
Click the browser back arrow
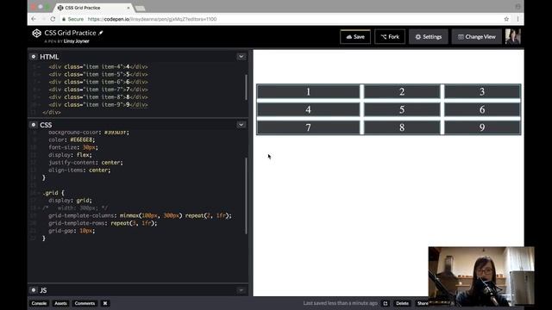click(34, 19)
